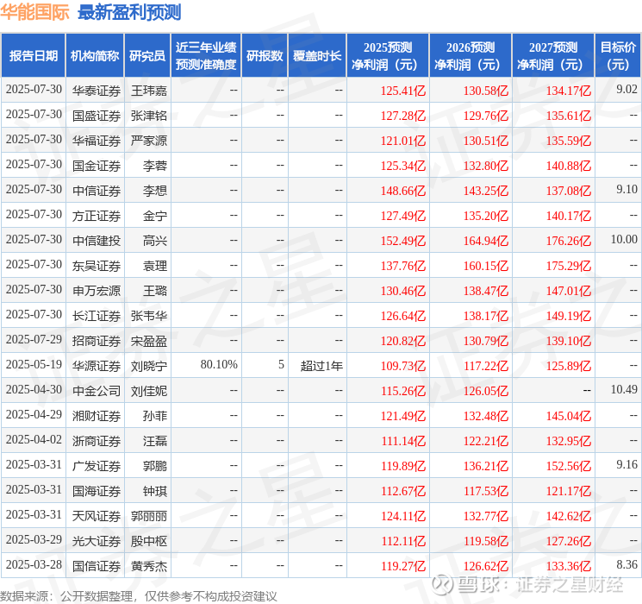Screen dimensions: 642x604
Task: Select the 研报数 column header
Action: (x=265, y=56)
